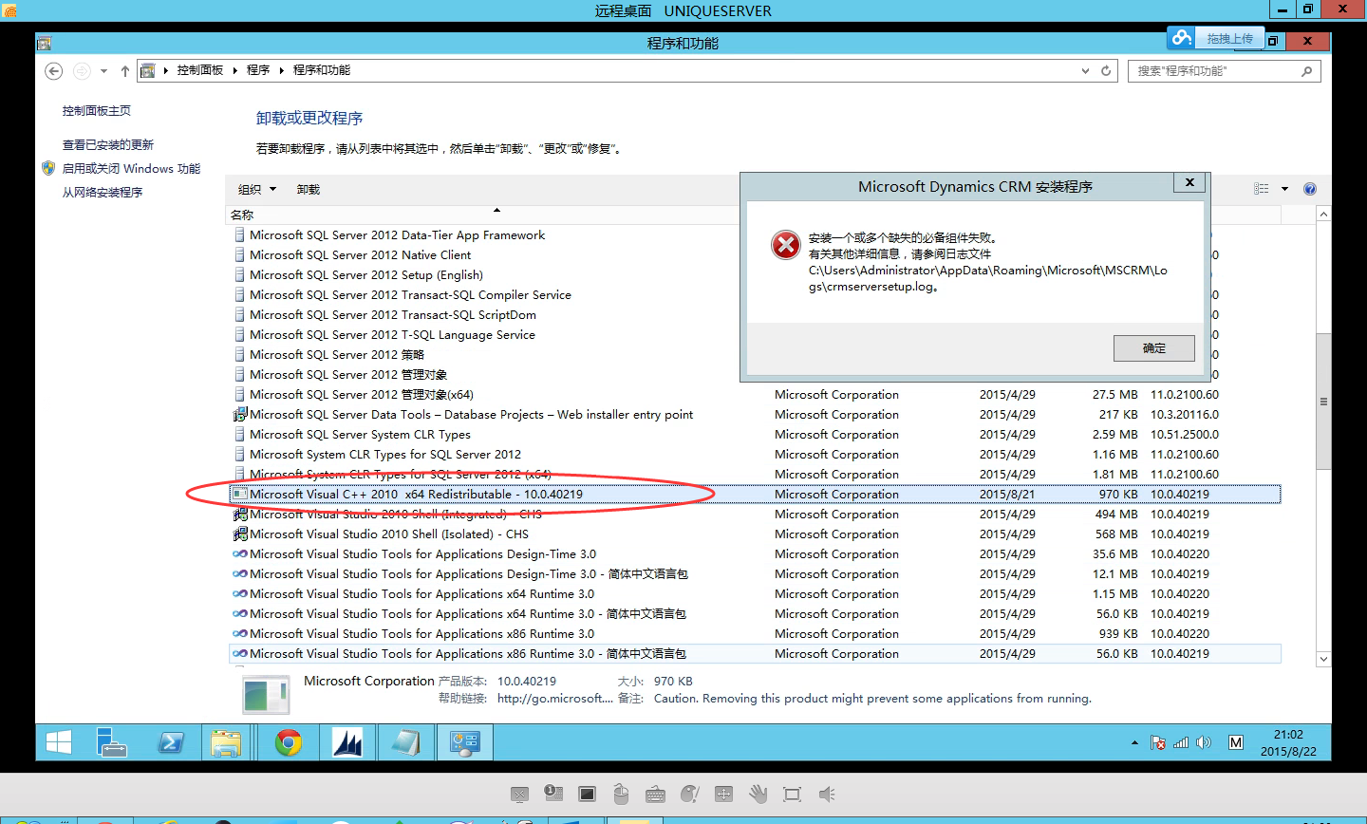The height and width of the screenshot is (824, 1367).
Task: Click the 卸载 toolbar button
Action: 309,190
